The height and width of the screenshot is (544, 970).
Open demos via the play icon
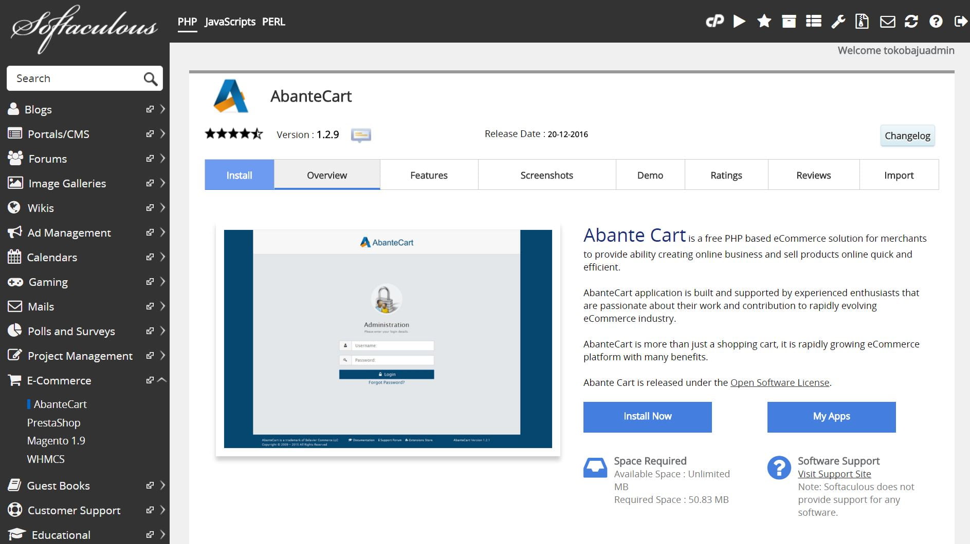[739, 21]
